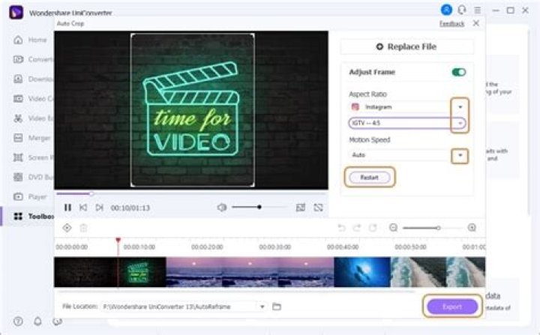This screenshot has width=540, height=335.
Task: Open the hamburger menu in title bar
Action: tap(477, 10)
